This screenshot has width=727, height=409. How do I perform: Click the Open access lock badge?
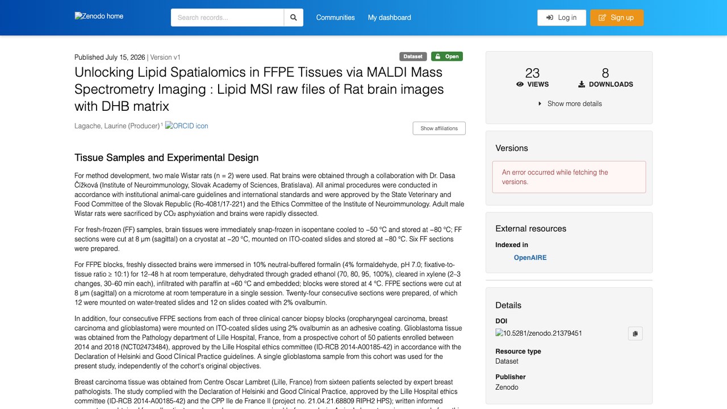447,56
